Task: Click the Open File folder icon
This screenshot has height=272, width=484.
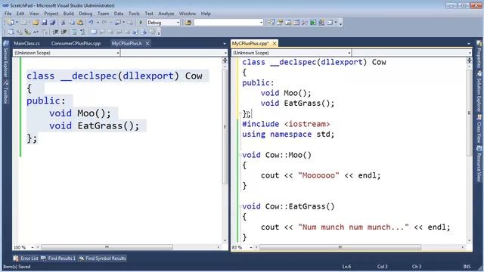Action: pos(36,23)
